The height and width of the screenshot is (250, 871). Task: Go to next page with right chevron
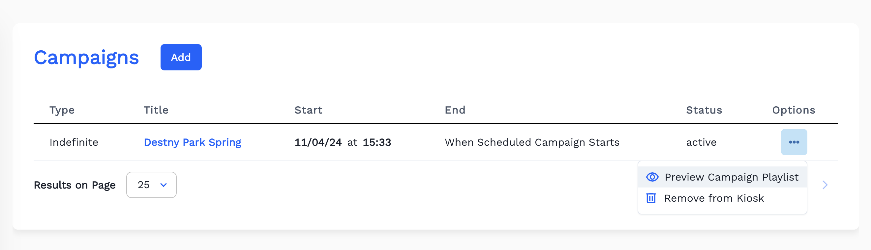pyautogui.click(x=825, y=185)
